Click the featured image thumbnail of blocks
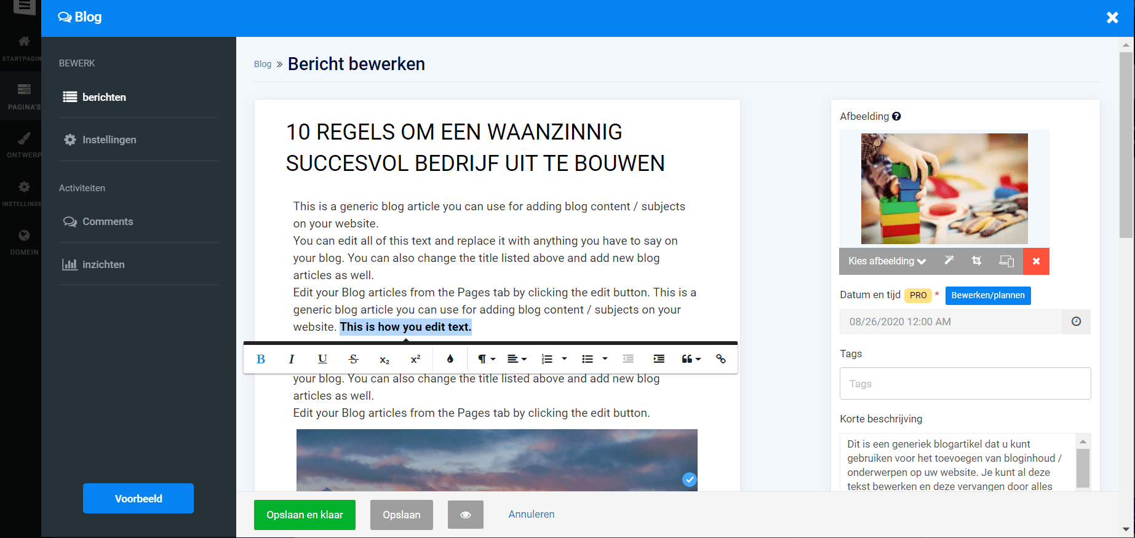Screen dimensions: 1135x538 (x=944, y=189)
